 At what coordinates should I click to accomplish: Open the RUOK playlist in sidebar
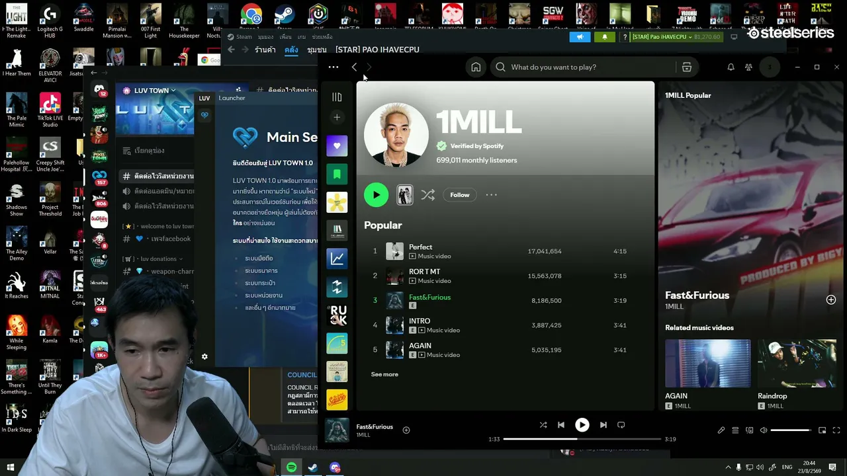(337, 315)
